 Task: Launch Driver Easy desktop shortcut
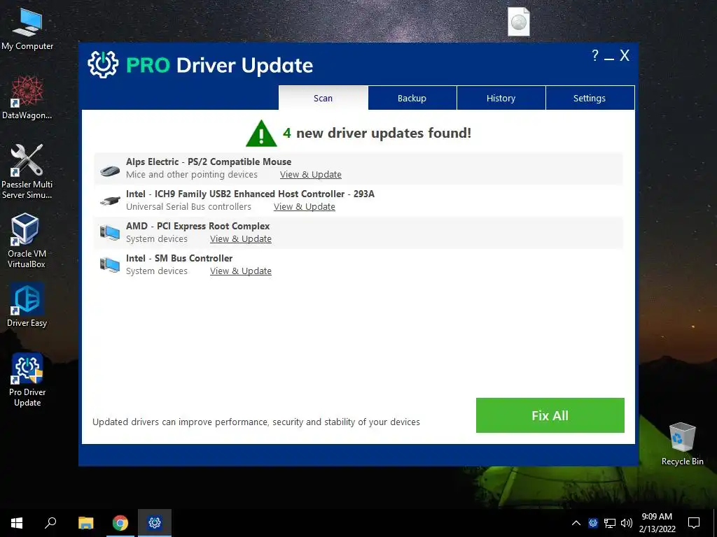point(27,305)
